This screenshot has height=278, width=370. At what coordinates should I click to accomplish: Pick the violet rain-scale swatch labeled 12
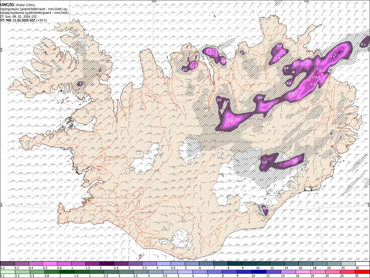(x=273, y=272)
